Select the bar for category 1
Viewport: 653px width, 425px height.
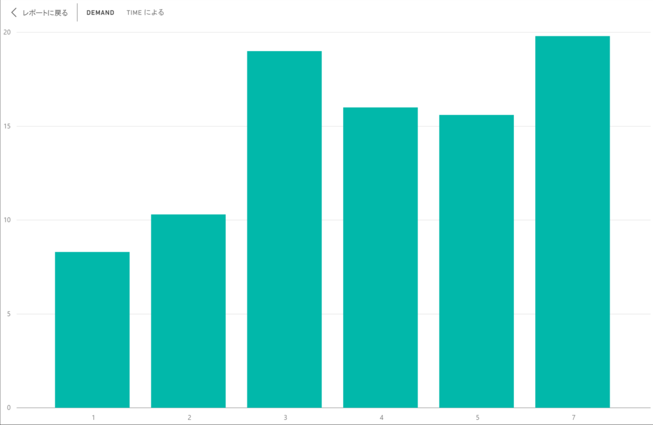(x=92, y=329)
